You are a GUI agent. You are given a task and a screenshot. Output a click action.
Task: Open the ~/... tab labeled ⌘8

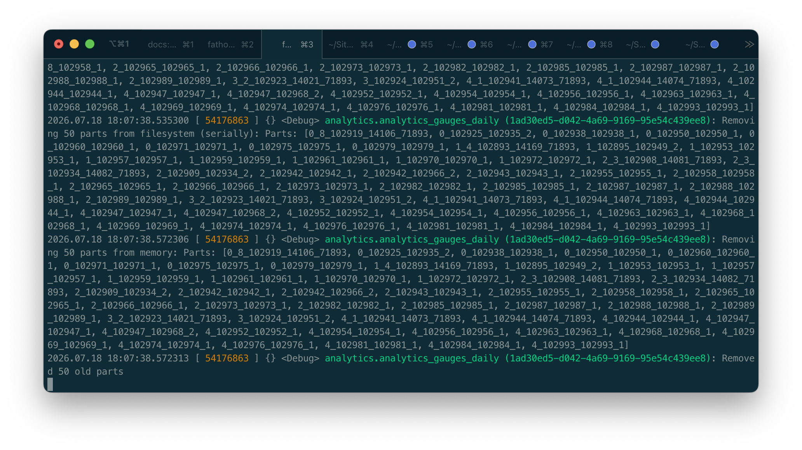point(589,44)
